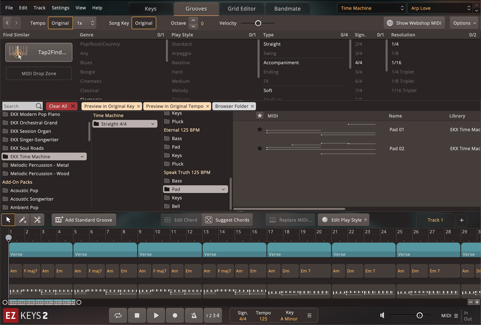Enable the metronome
This screenshot has height=325, width=481.
pos(194,315)
